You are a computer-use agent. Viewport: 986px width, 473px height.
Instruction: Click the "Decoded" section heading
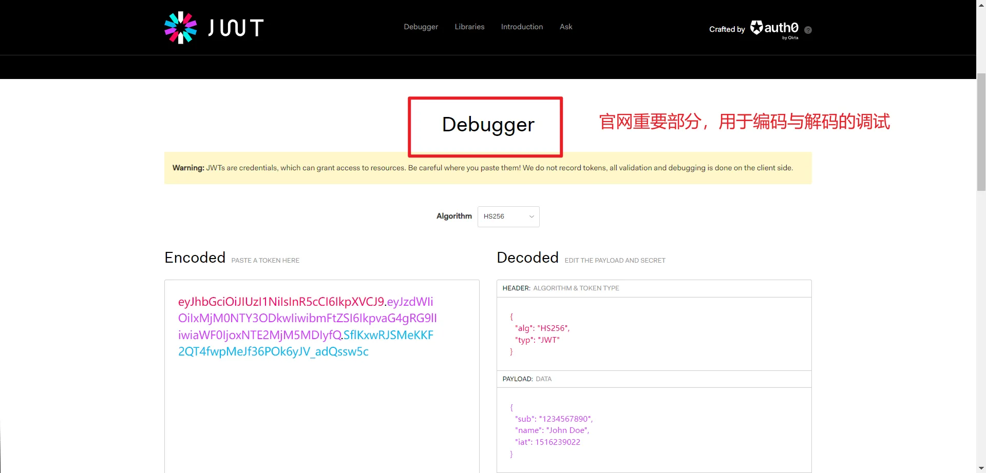click(x=527, y=258)
